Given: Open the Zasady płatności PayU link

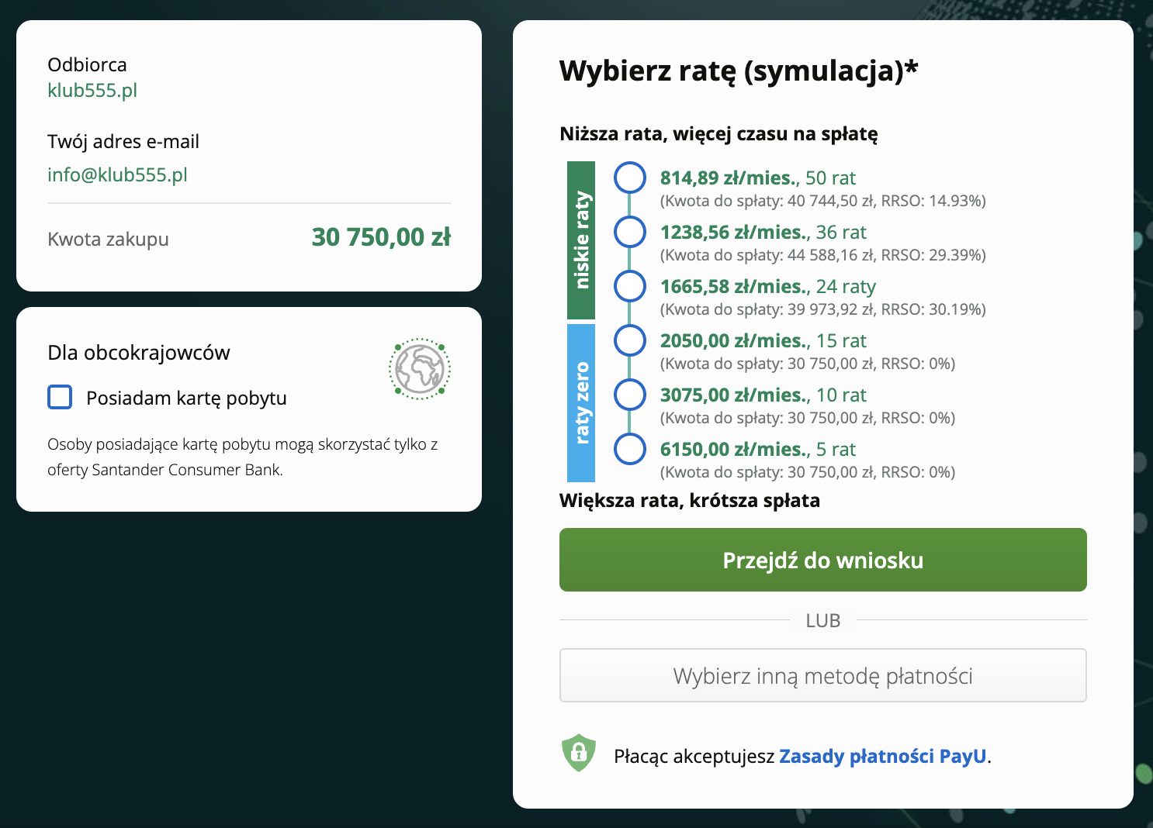Looking at the screenshot, I should point(882,756).
